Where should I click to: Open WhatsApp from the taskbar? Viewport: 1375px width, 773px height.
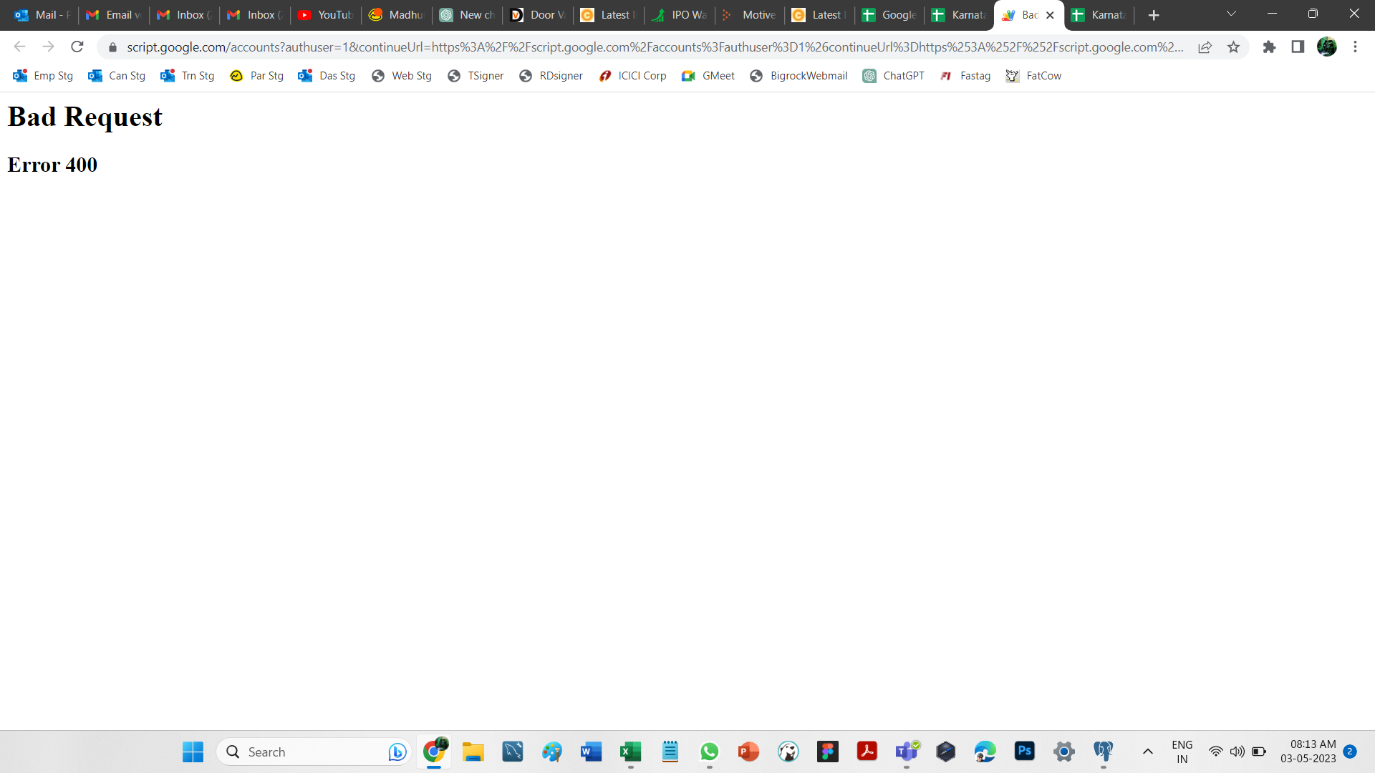[x=709, y=752]
